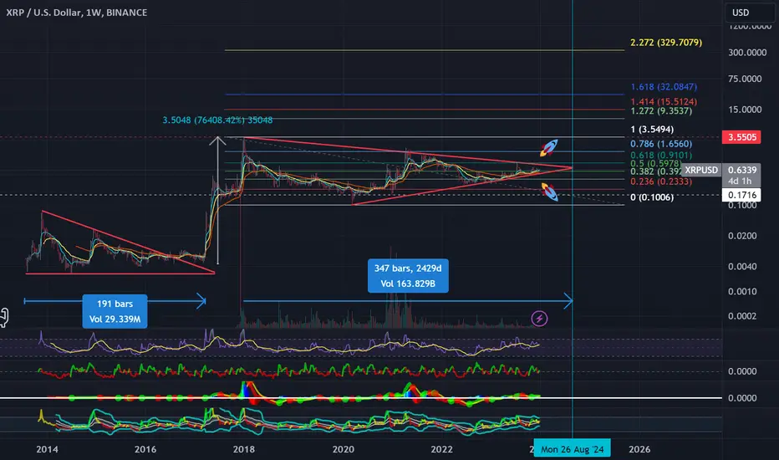Click the 3.5048 (76408.42%) price range label
This screenshot has height=460, width=779.
click(217, 120)
